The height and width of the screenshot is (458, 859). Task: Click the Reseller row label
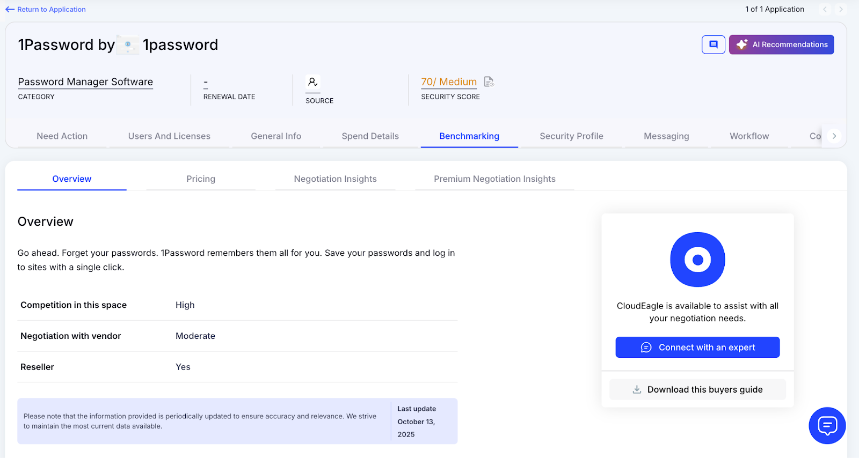point(38,367)
